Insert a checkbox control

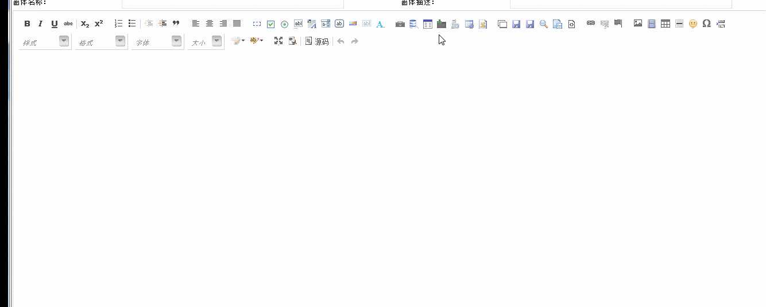click(x=270, y=24)
